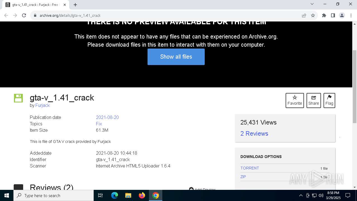Screen dimensions: 357x201
Task: Open the network tray icon
Action: point(314,195)
